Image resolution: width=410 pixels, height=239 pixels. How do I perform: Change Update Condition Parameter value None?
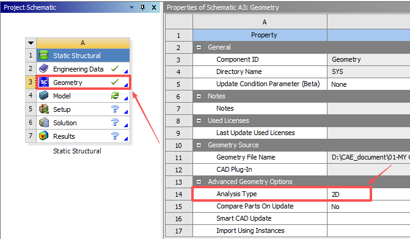[368, 84]
